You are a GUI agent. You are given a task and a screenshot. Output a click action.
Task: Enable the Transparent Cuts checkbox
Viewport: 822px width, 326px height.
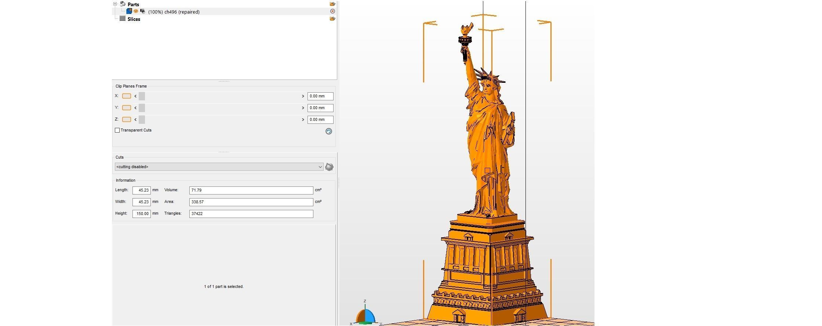pos(117,130)
